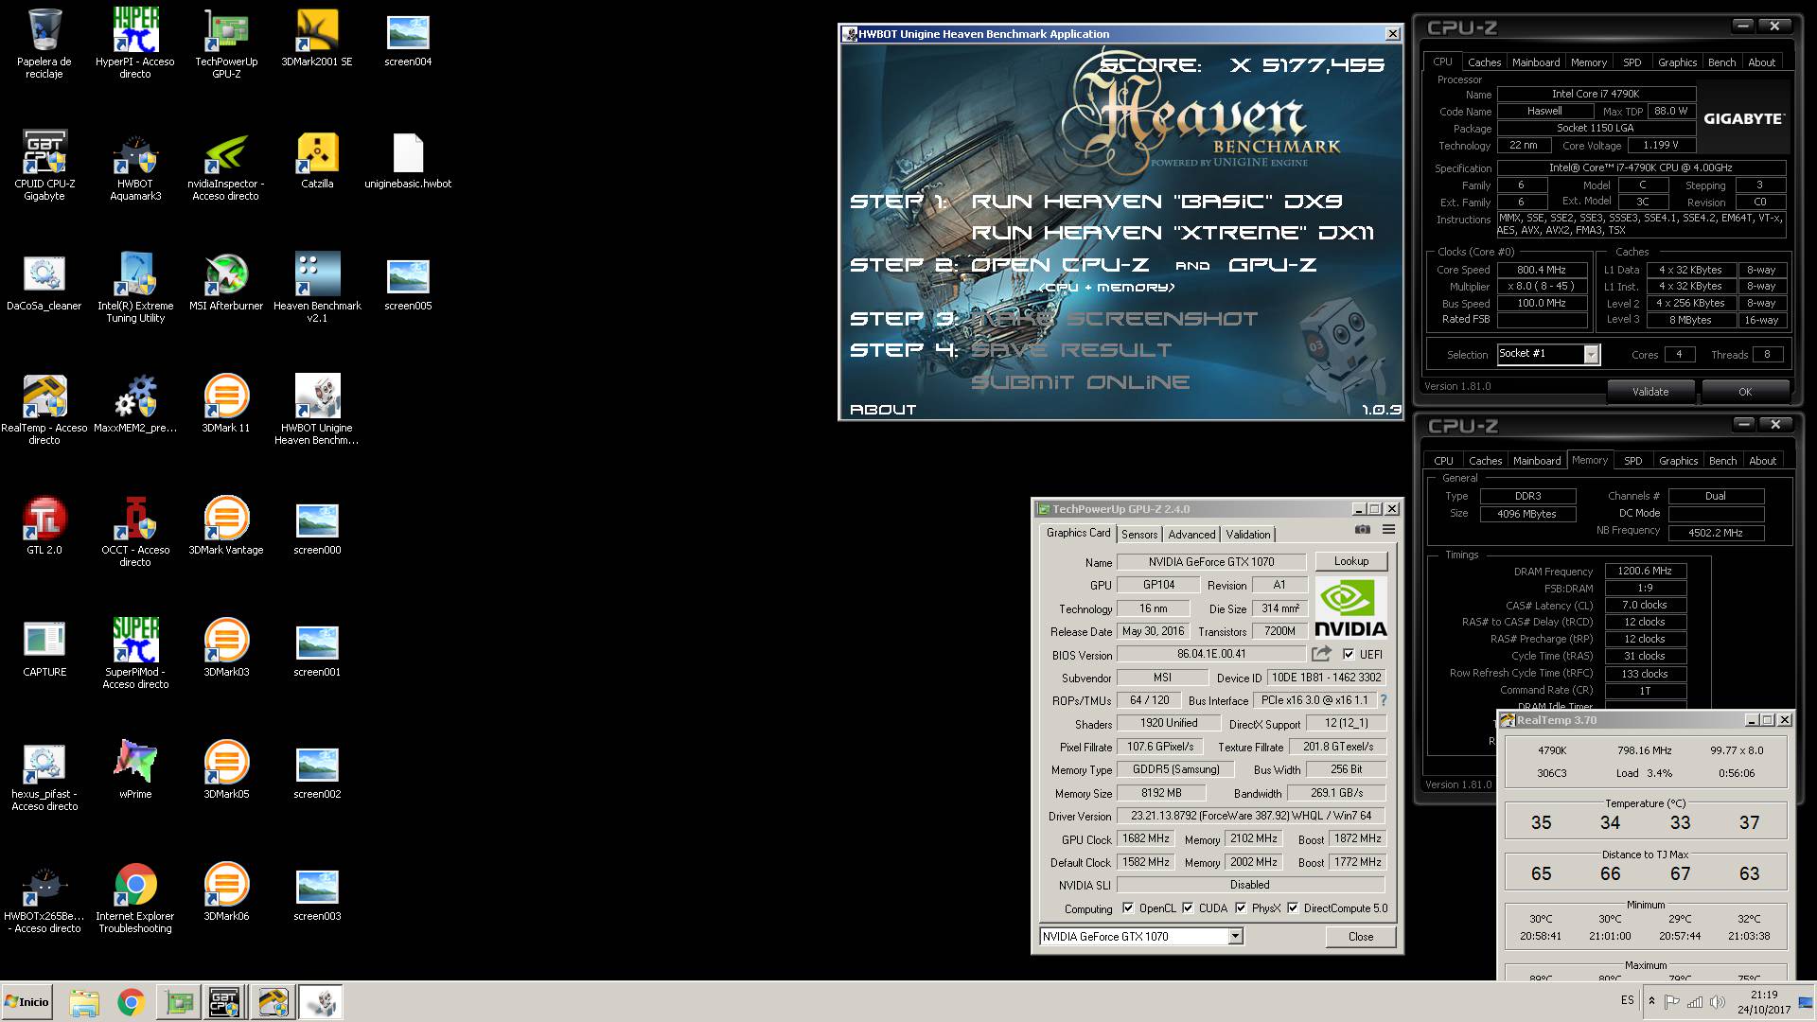Click Lookup button in GPU-Z

pos(1350,561)
